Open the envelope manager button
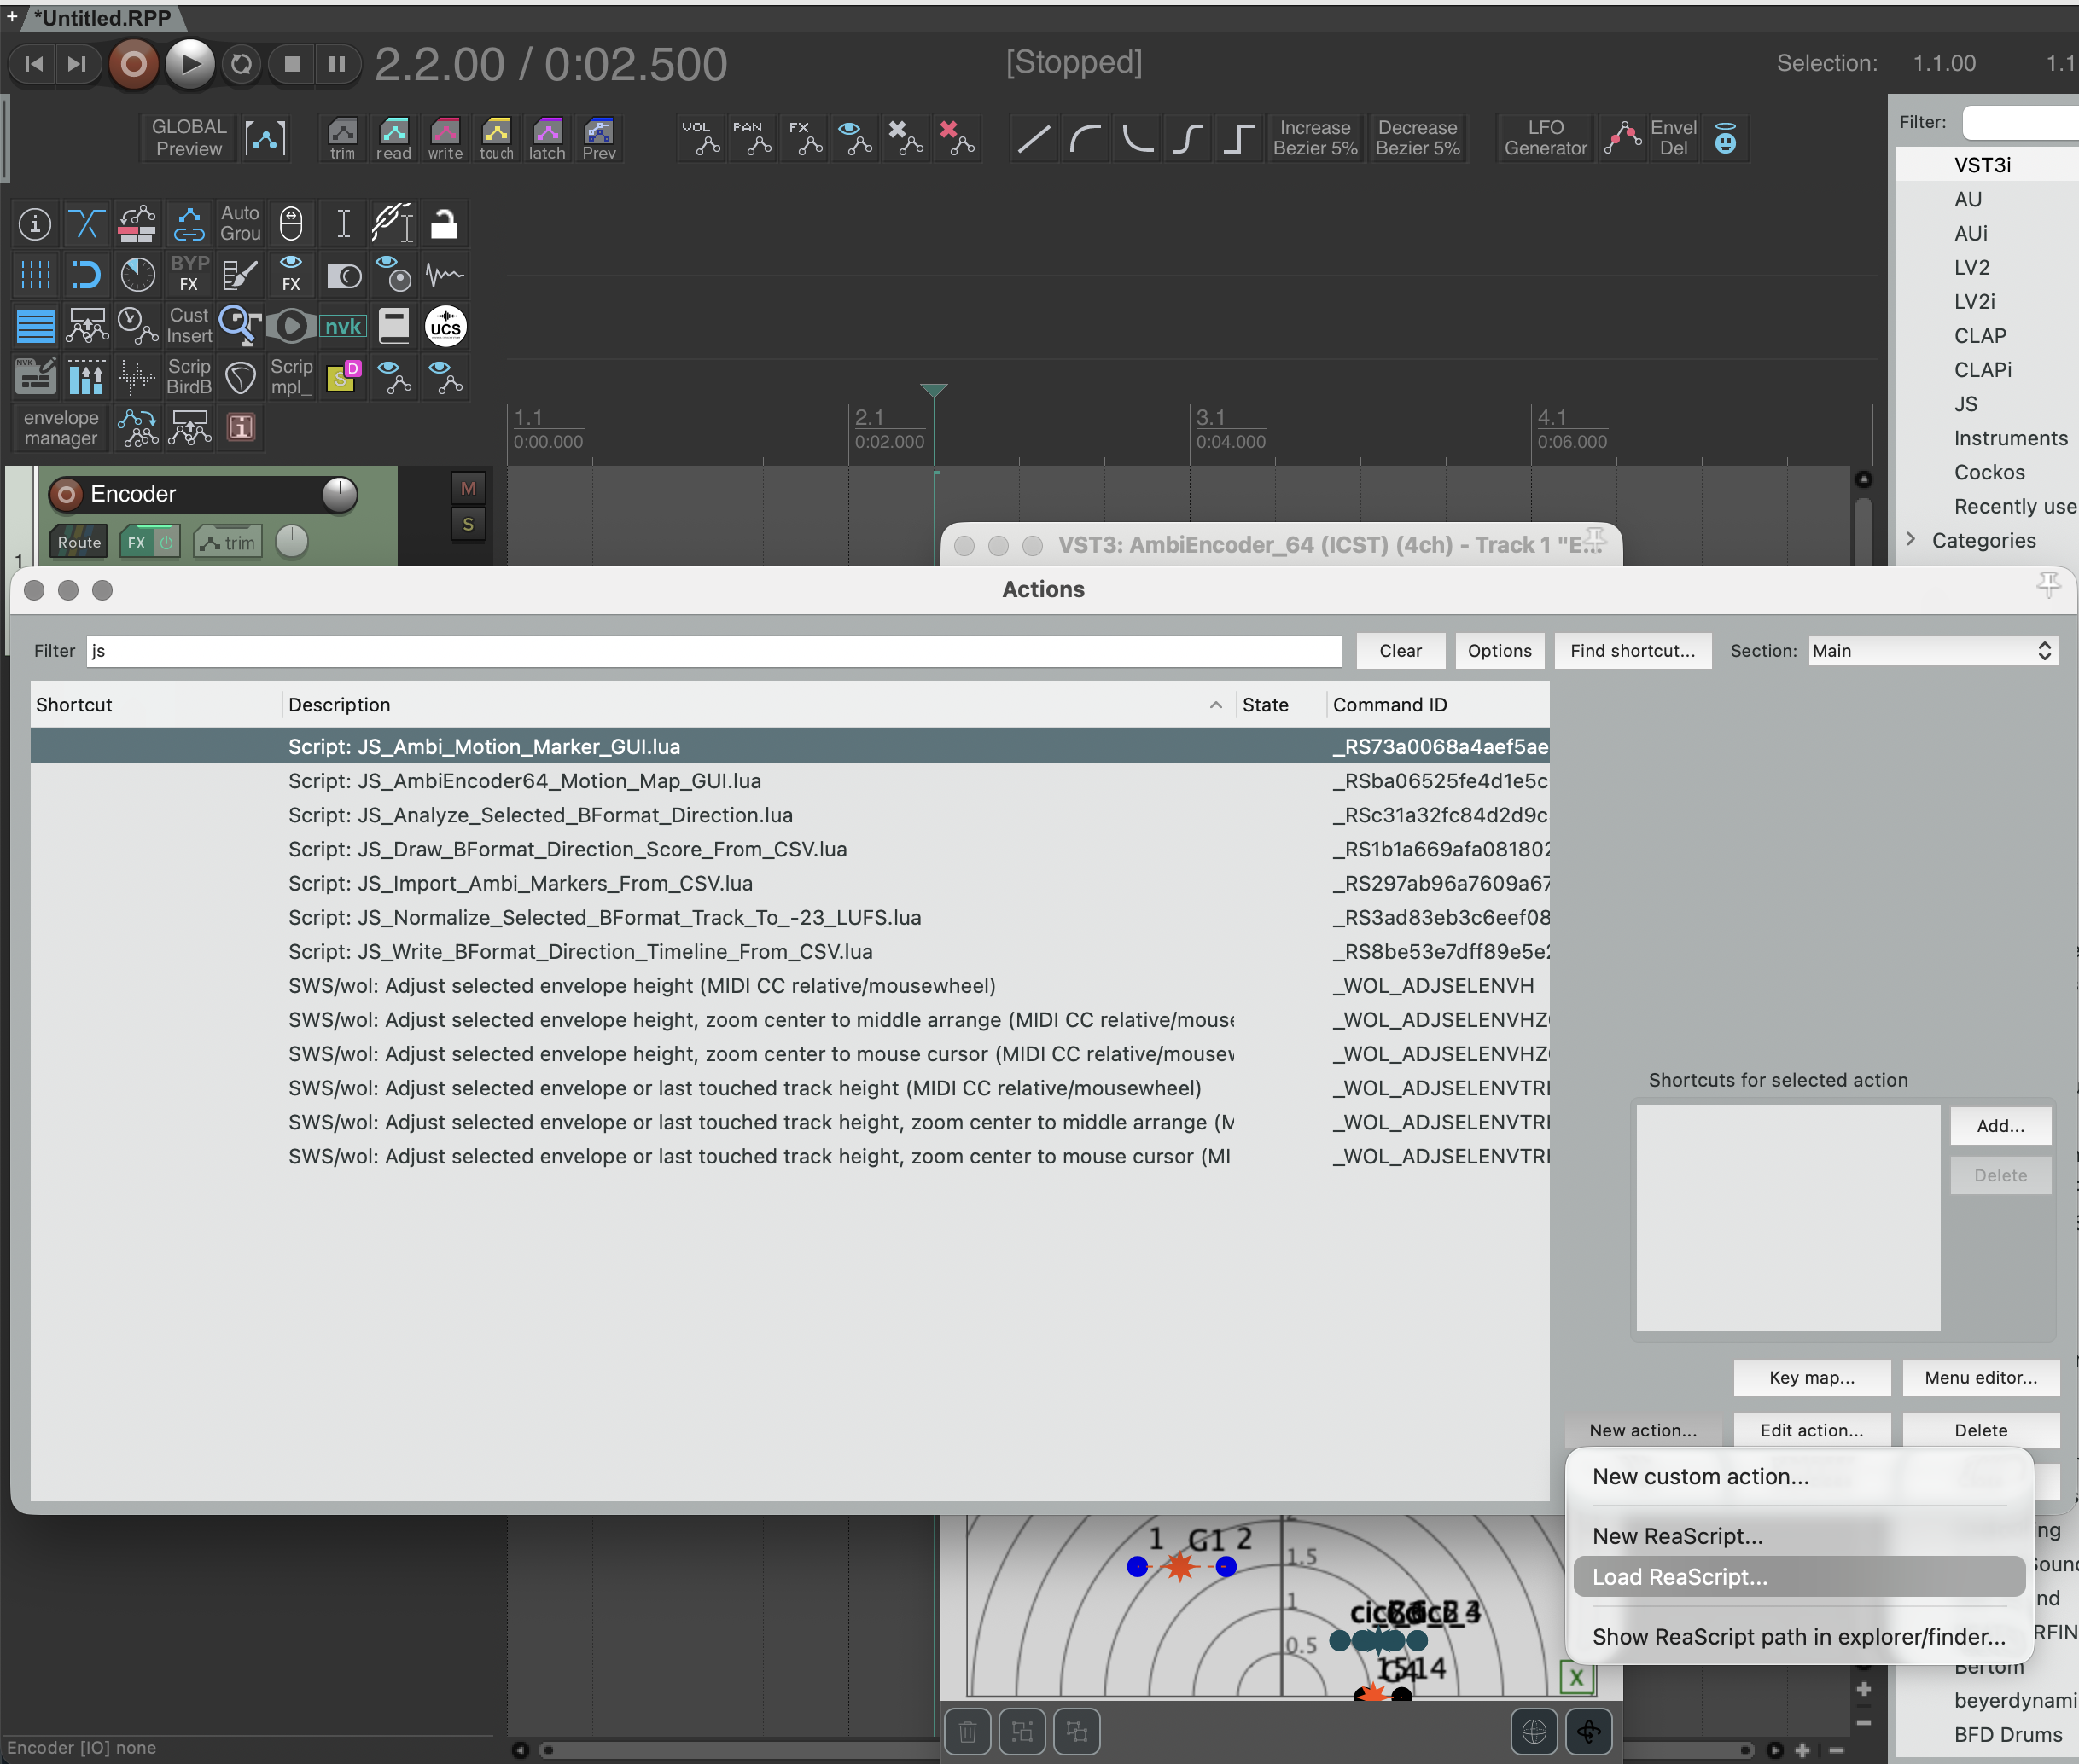Screen dimensions: 2079x1764 pos(61,428)
